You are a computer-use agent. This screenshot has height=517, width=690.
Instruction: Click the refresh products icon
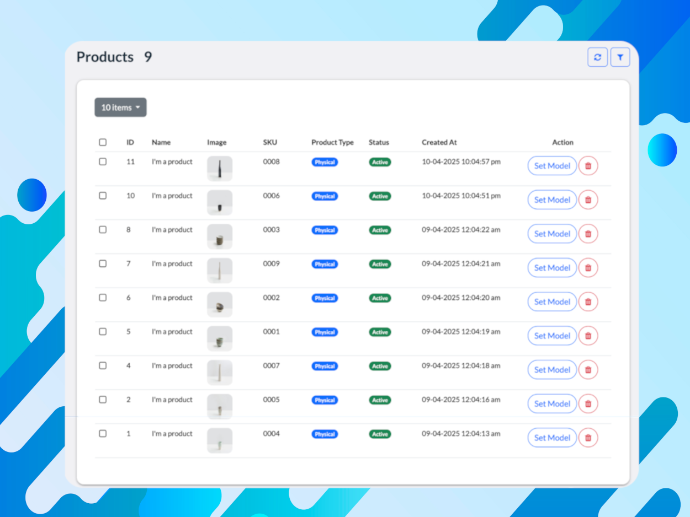(598, 57)
